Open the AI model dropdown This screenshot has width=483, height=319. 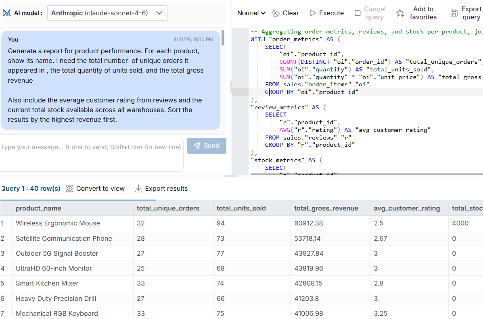pos(107,13)
